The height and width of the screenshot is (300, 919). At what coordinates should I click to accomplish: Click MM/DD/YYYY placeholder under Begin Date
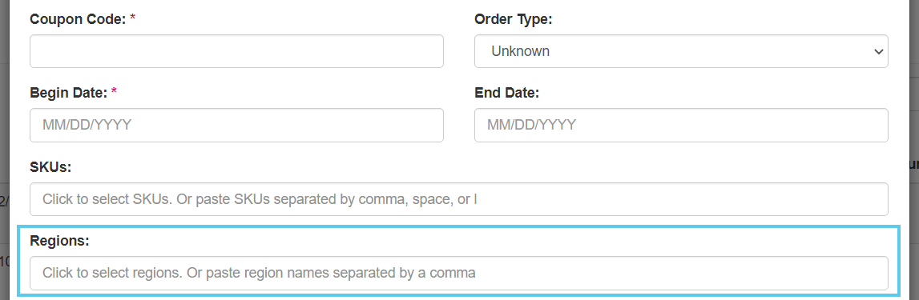pyautogui.click(x=87, y=125)
